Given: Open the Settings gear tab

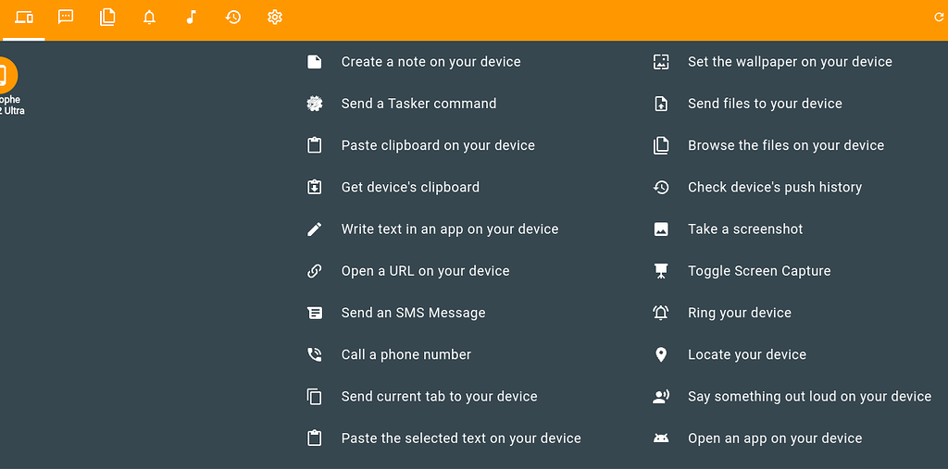Looking at the screenshot, I should pyautogui.click(x=275, y=18).
